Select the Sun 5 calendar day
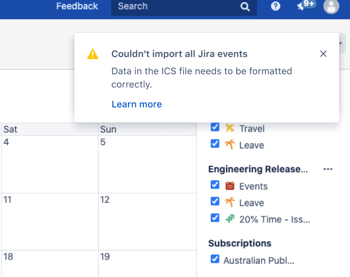 (x=147, y=164)
